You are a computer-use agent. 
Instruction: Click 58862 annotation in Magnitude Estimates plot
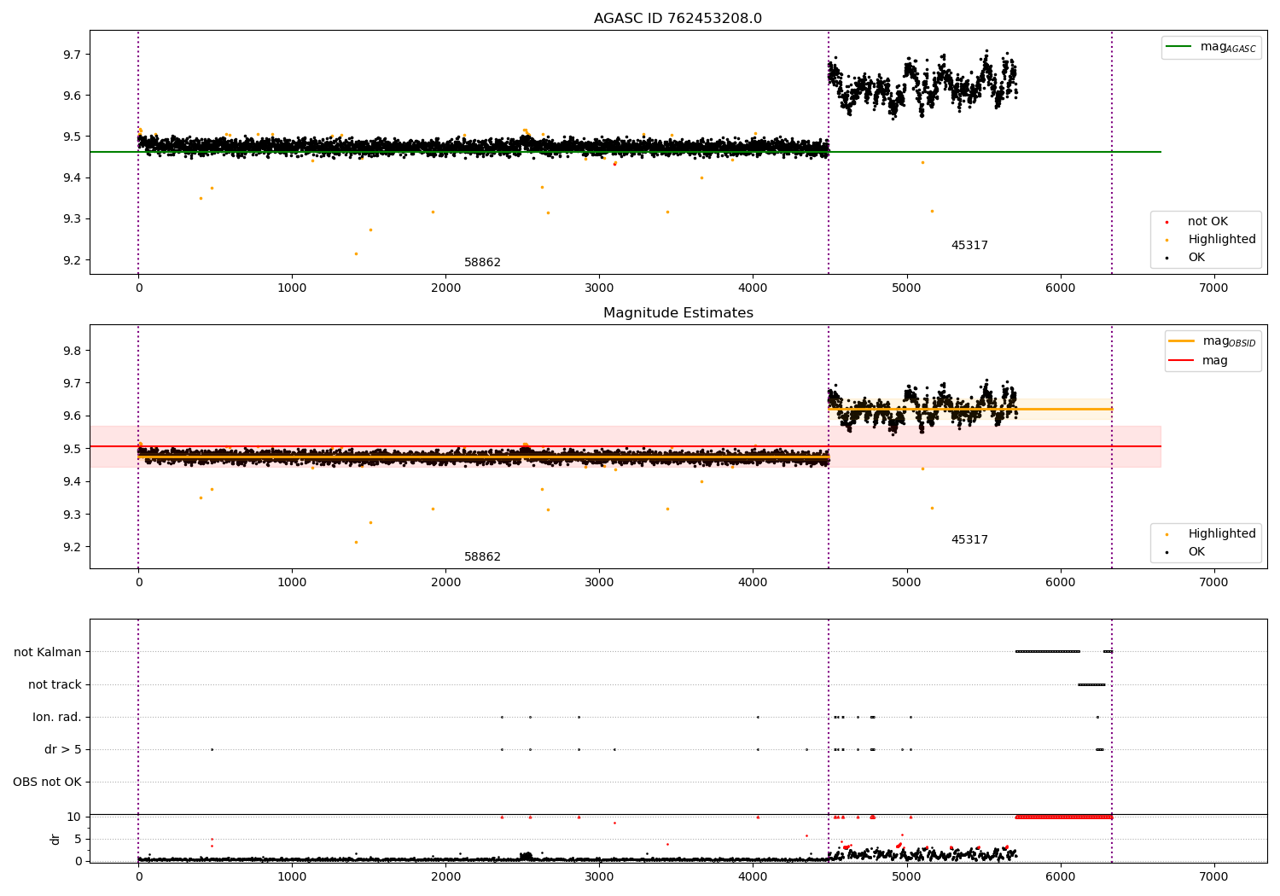coord(482,557)
